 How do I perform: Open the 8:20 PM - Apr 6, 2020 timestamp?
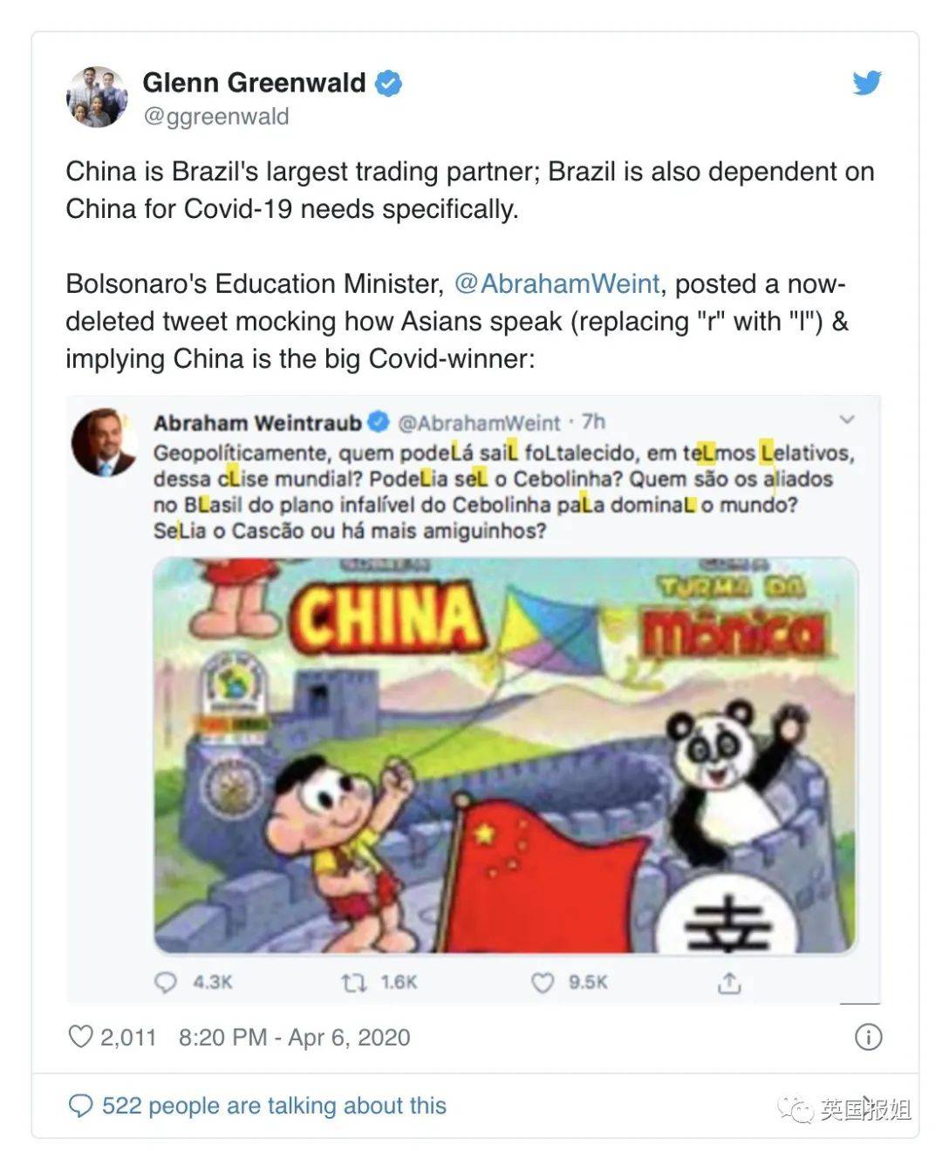[x=294, y=1037]
